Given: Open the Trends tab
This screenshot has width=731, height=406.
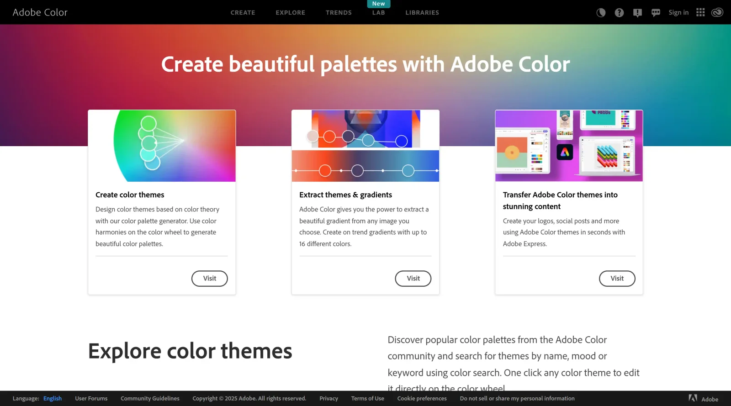Looking at the screenshot, I should tap(339, 13).
